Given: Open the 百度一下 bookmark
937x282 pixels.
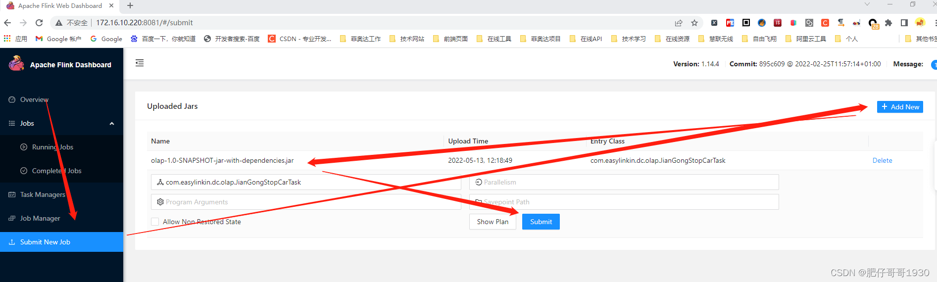Looking at the screenshot, I should [x=163, y=39].
